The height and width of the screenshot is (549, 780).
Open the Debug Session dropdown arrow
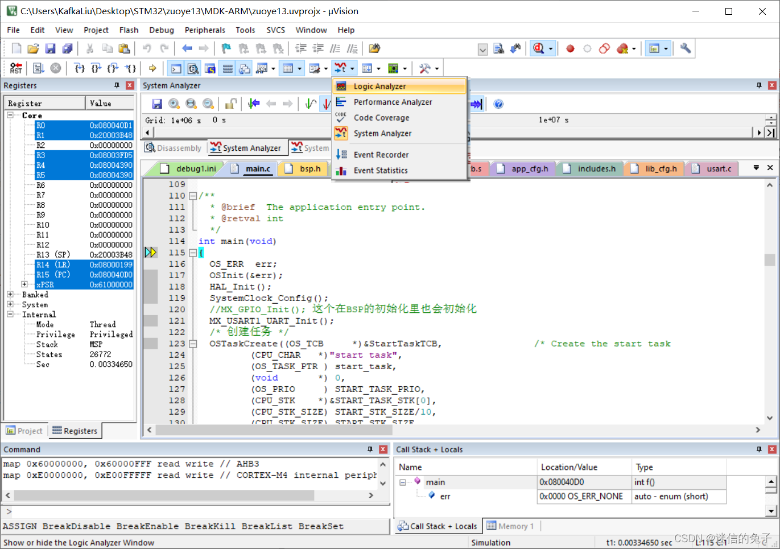coord(551,49)
